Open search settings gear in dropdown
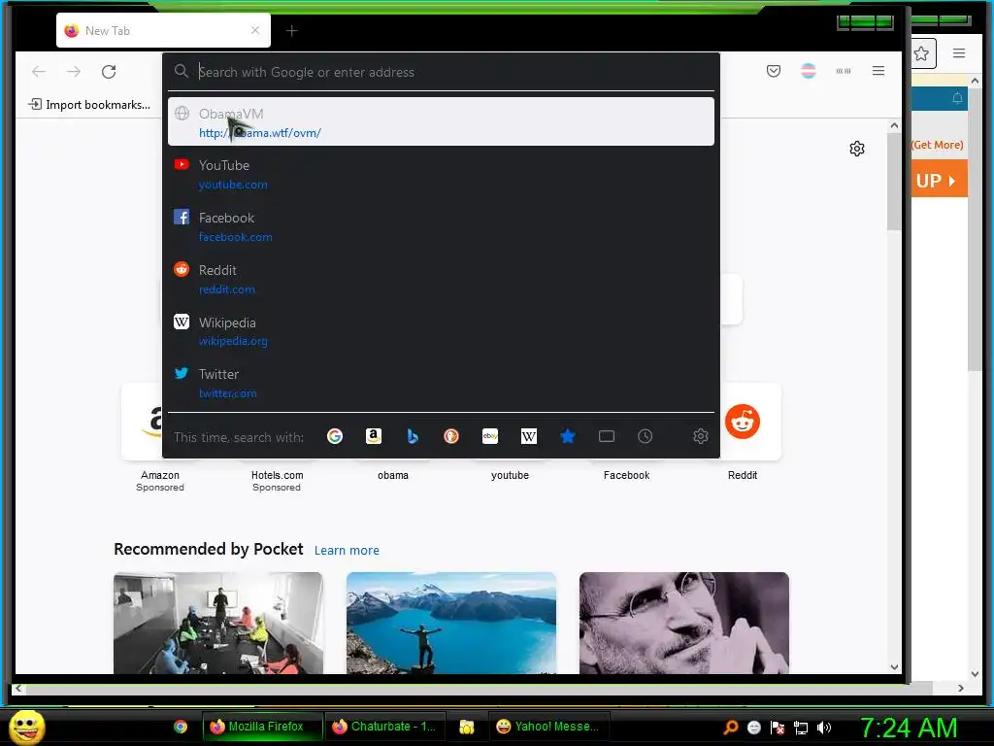The image size is (994, 746). tap(701, 436)
